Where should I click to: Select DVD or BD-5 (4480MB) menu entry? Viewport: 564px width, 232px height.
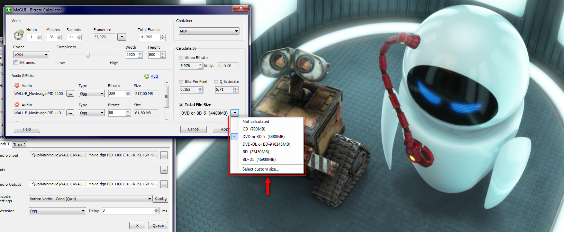(x=264, y=137)
